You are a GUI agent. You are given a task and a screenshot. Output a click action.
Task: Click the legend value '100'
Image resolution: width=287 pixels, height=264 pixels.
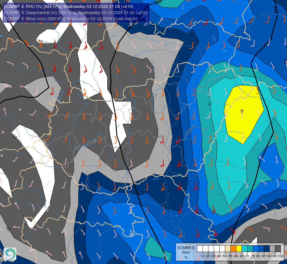[x=281, y=256]
